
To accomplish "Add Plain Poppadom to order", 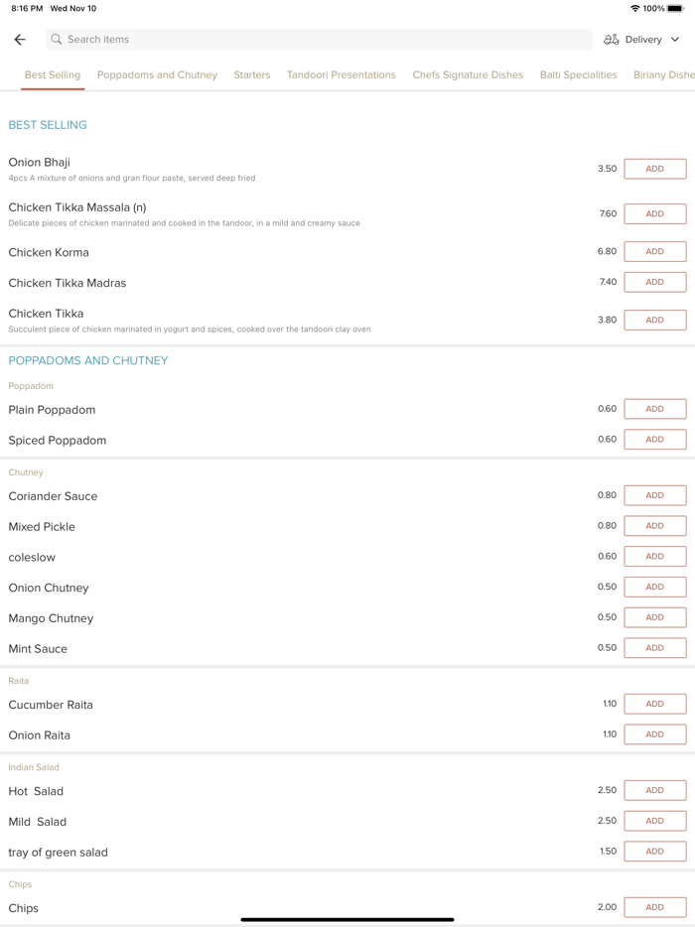I will pyautogui.click(x=654, y=409).
